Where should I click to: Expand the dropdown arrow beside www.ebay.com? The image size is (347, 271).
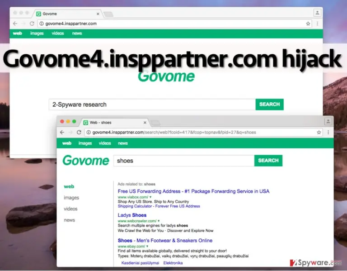click(x=147, y=246)
